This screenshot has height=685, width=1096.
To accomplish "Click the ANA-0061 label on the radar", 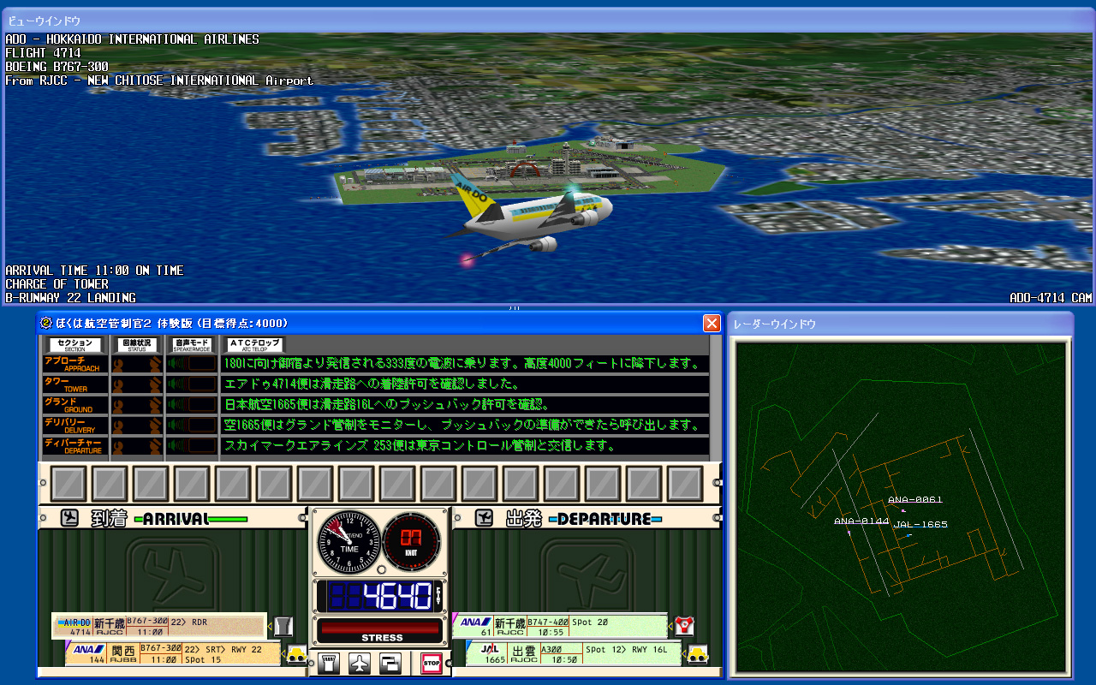I will coord(914,499).
